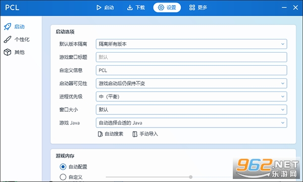The height and width of the screenshot is (182, 303).
Task: Click the 自定义信息 PCL text field
Action: (x=191, y=70)
